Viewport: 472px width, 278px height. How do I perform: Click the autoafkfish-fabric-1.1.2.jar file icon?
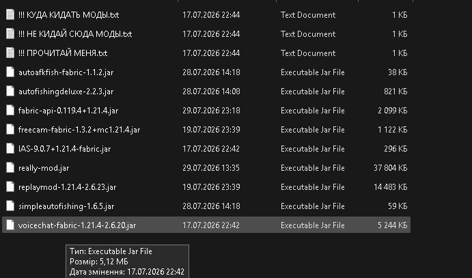coord(10,72)
